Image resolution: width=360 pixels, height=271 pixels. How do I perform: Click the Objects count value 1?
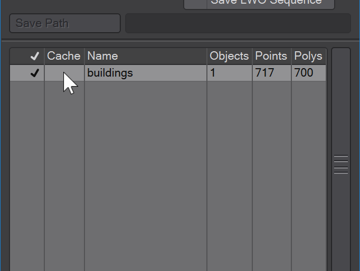pos(213,73)
